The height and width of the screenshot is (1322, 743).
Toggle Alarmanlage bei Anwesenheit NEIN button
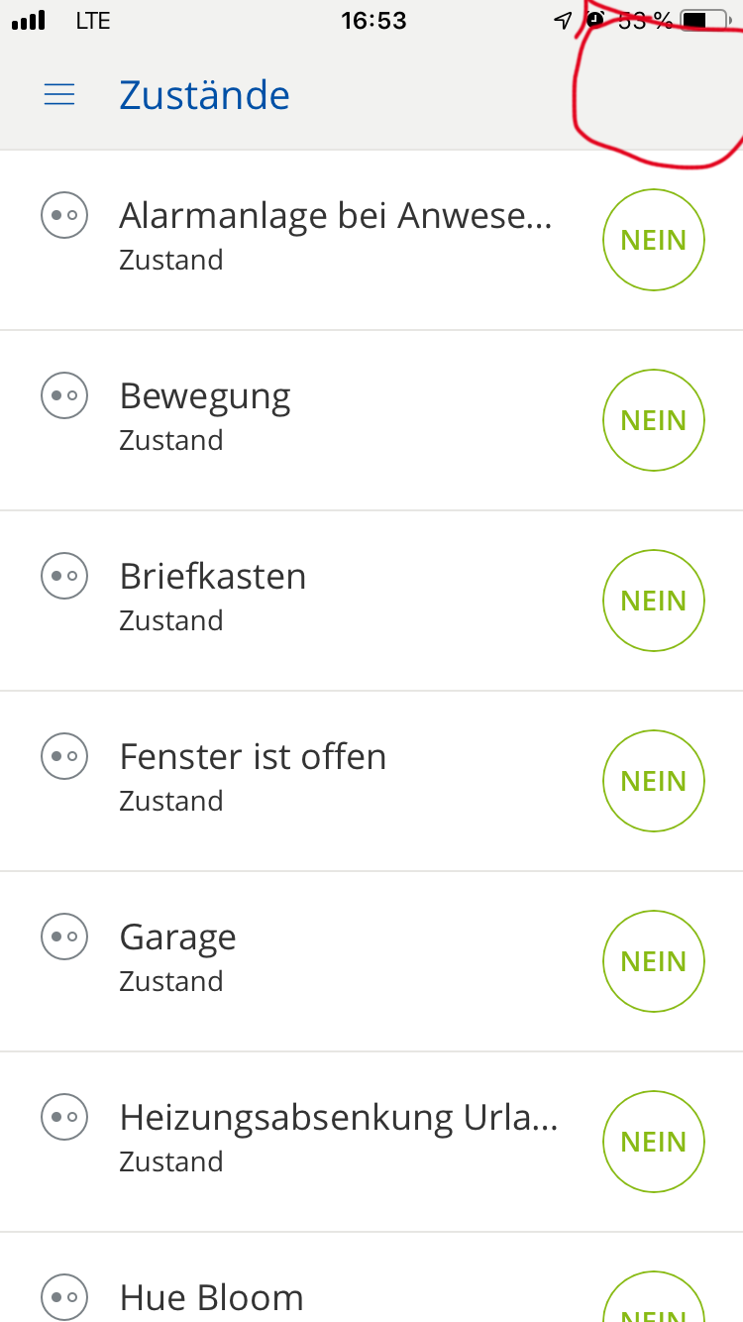[654, 240]
